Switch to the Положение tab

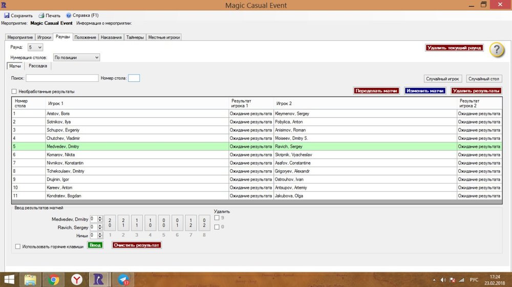(85, 37)
